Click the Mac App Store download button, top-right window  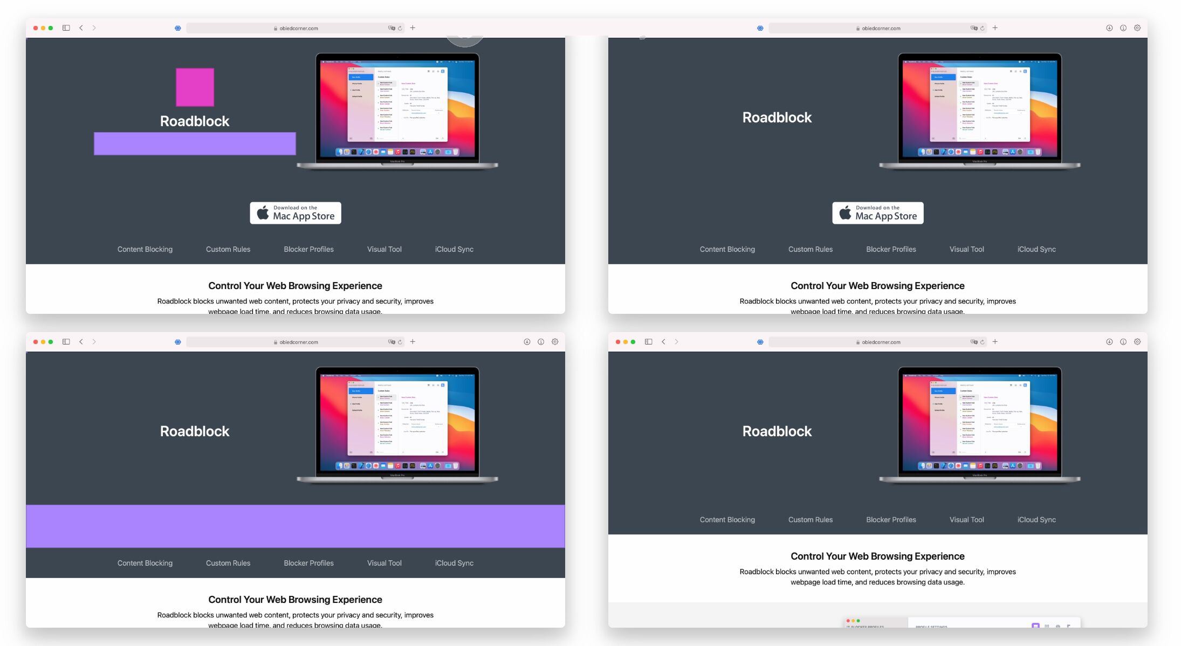pyautogui.click(x=878, y=213)
